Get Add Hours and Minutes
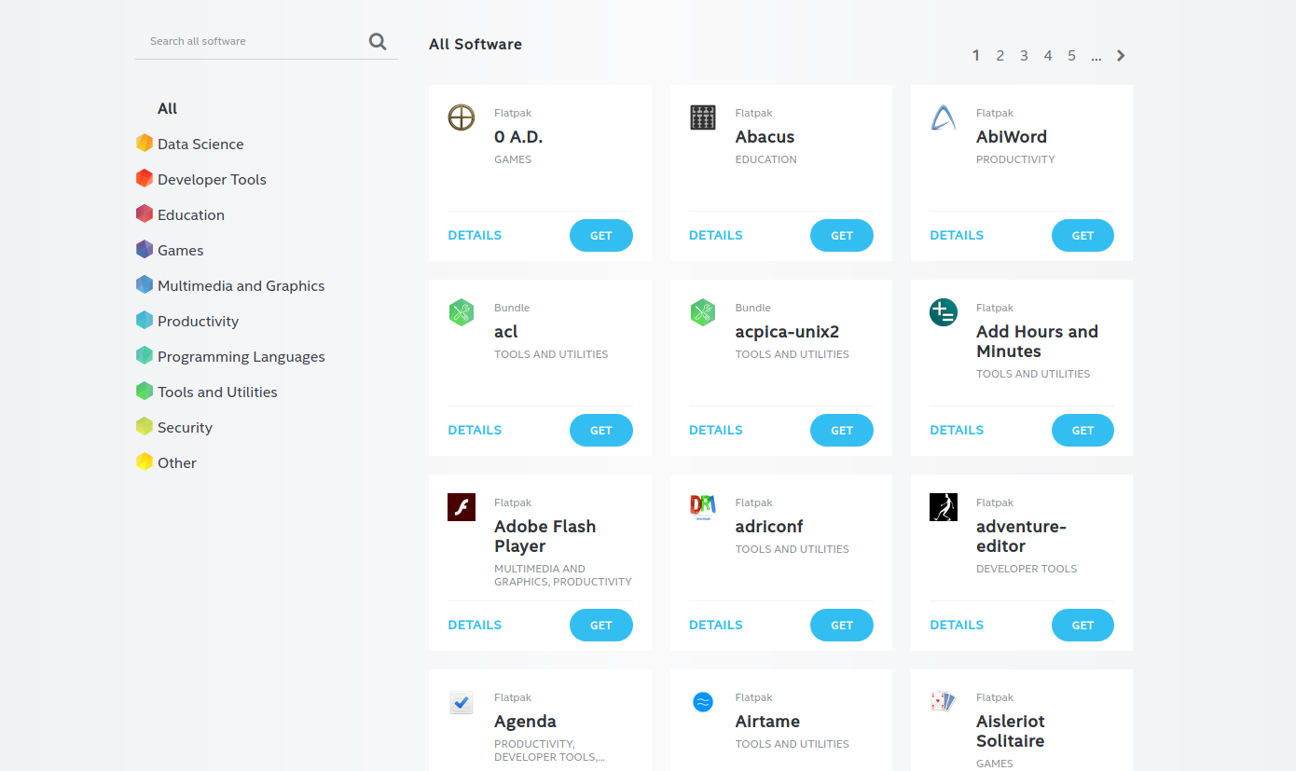The image size is (1296, 771). tap(1082, 431)
